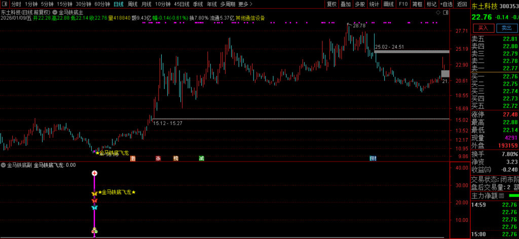Switch to the 周线 weekly chart tab
Viewport: 519px width, 239px height.
132,4
